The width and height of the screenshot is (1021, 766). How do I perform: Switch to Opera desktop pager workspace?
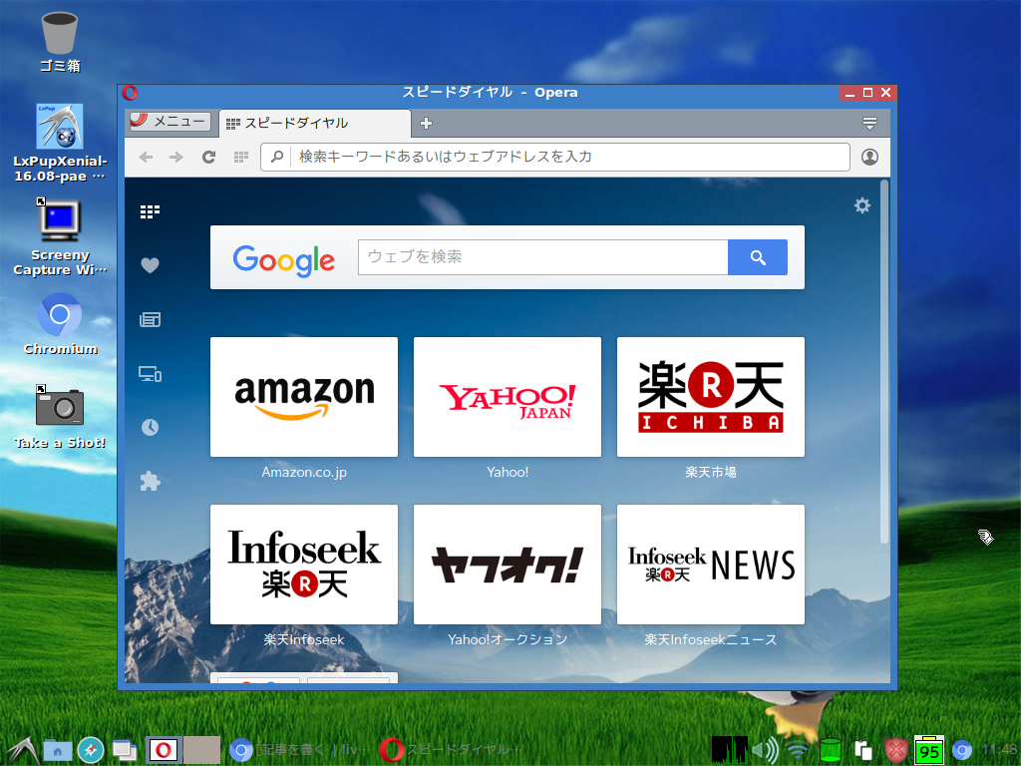point(164,750)
